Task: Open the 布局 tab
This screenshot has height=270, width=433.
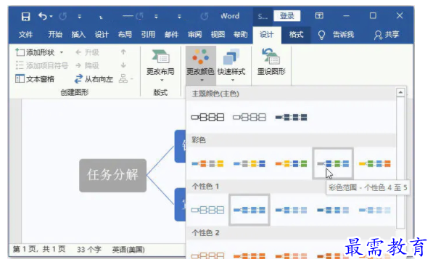Action: 125,35
